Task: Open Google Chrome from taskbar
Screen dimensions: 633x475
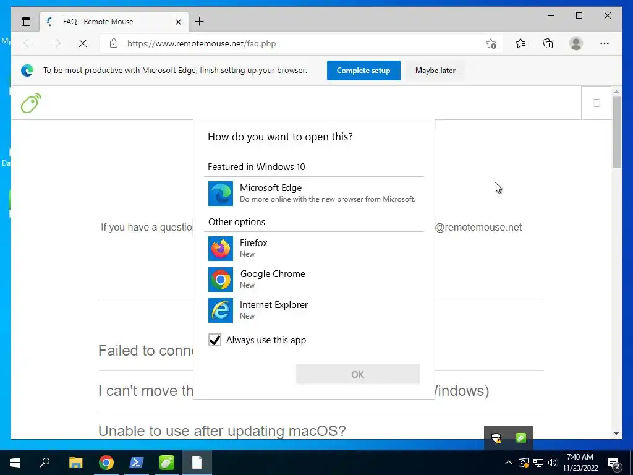Action: click(106, 463)
